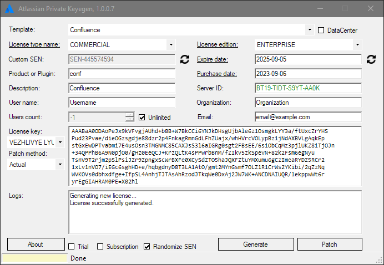Expand the License type name COMMERCIAL dropdown
The image size is (384, 265).
[x=171, y=44]
